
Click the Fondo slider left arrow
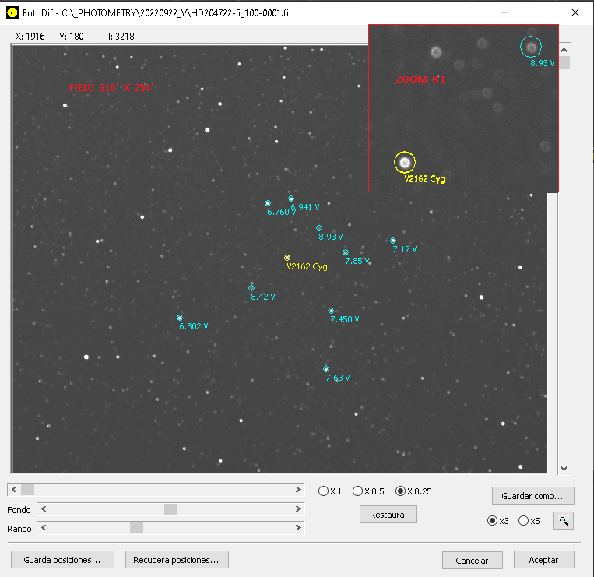point(44,509)
